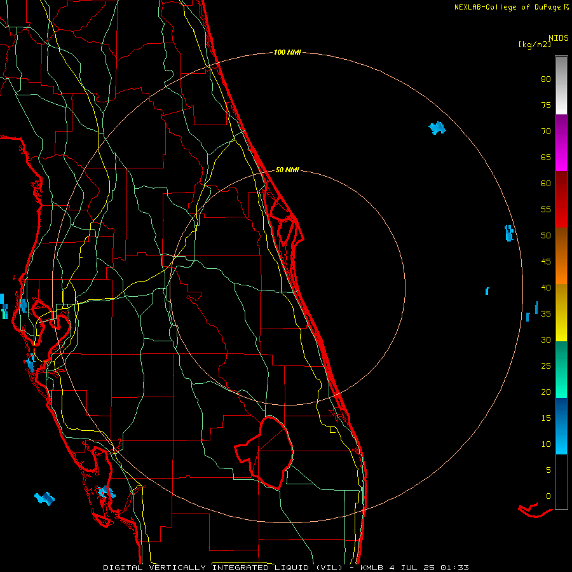This screenshot has height=572, width=572.
Task: Click the scale value 15
Action: tap(546, 418)
